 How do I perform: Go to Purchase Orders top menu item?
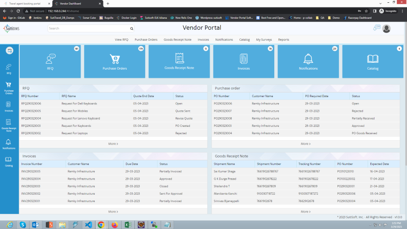(146, 40)
